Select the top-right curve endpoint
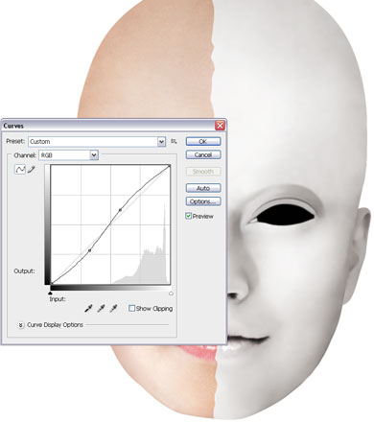 click(x=169, y=166)
